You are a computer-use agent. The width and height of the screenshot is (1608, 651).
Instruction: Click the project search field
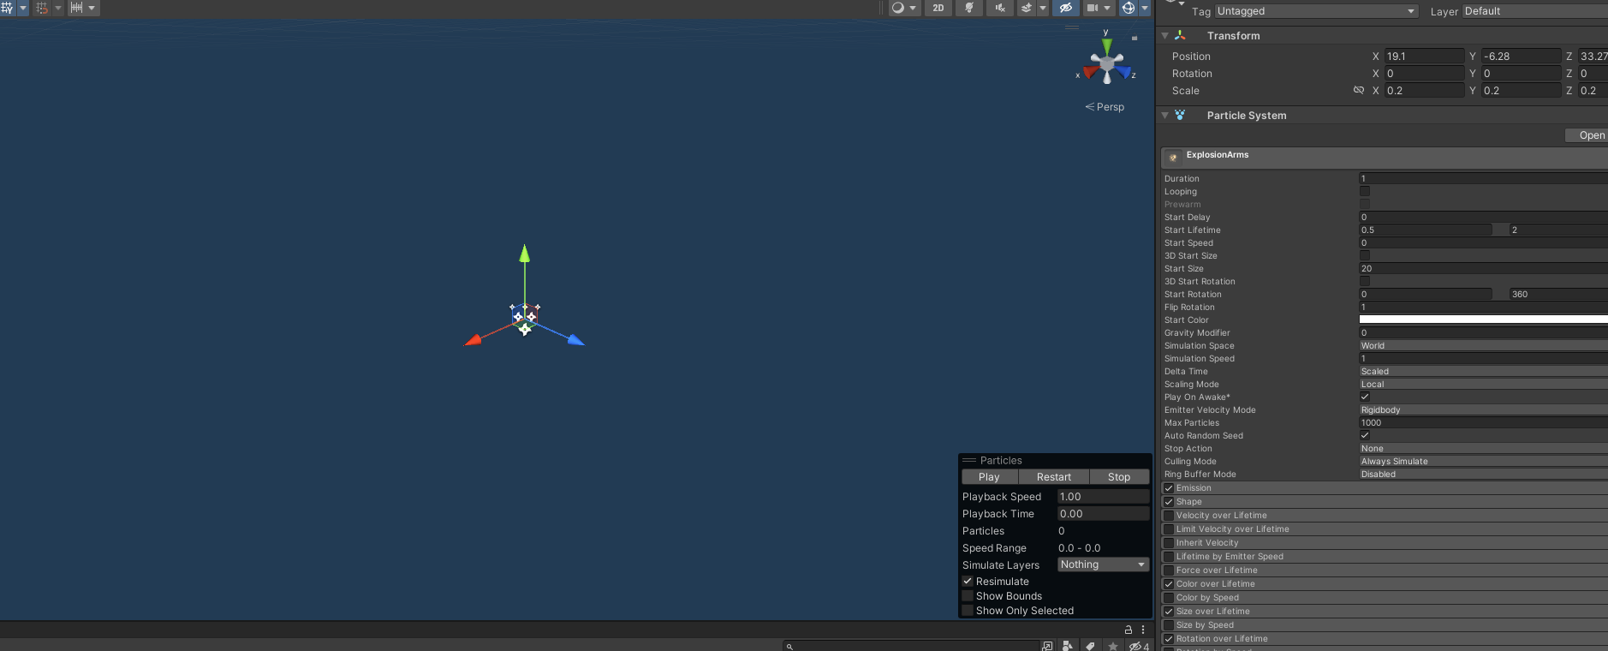tap(911, 646)
